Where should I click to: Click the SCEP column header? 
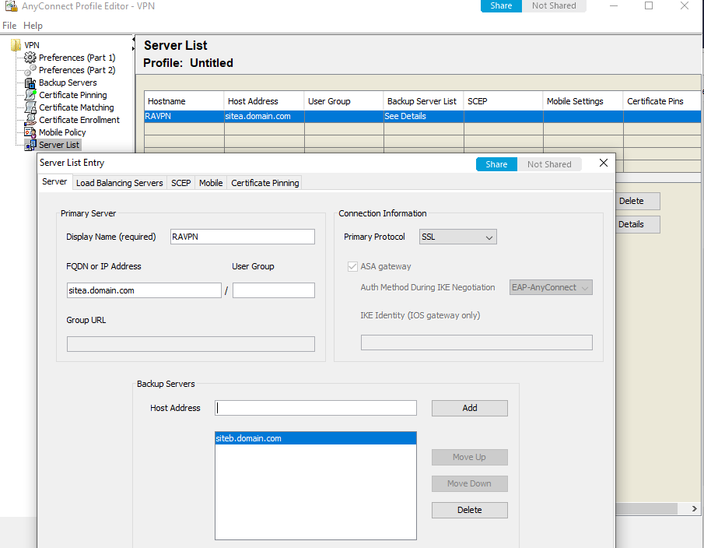click(503, 101)
